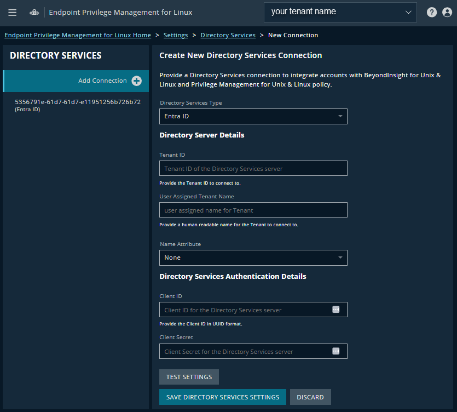Click the credential icon in Client ID field
This screenshot has width=457, height=412.
tap(335, 310)
